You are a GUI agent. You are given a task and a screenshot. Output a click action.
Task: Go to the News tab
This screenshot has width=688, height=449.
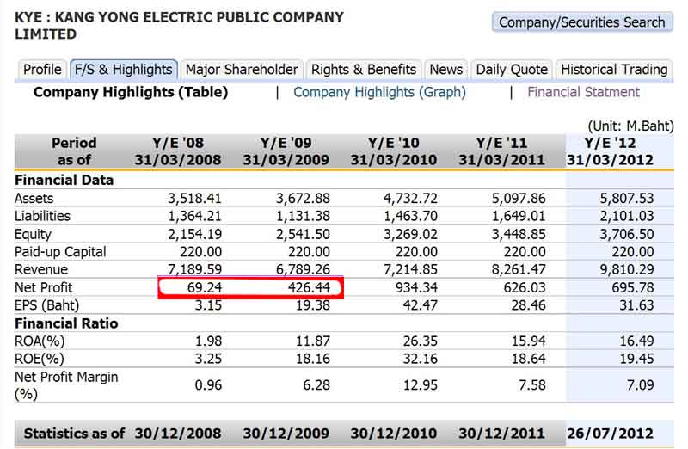click(445, 70)
